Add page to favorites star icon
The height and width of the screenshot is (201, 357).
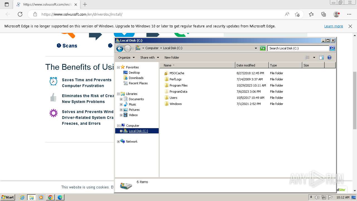[297, 14]
